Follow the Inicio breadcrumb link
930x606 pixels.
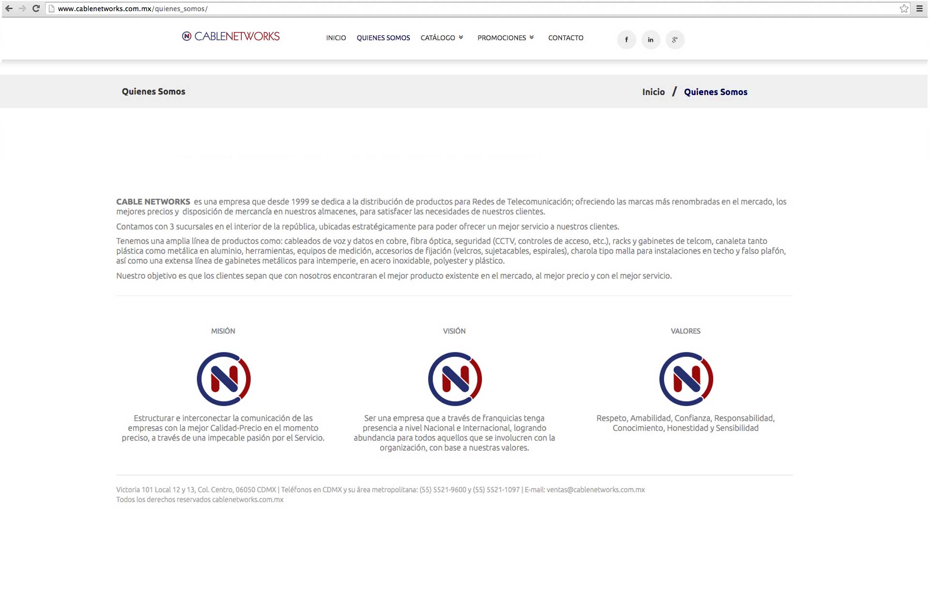pyautogui.click(x=653, y=92)
